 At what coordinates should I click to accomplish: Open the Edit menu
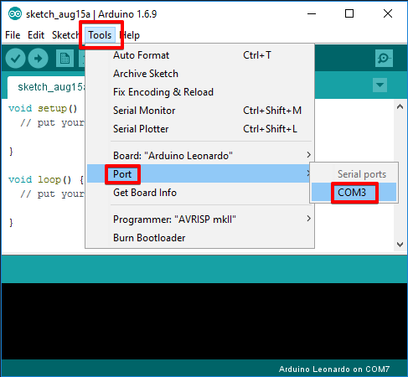click(x=36, y=35)
